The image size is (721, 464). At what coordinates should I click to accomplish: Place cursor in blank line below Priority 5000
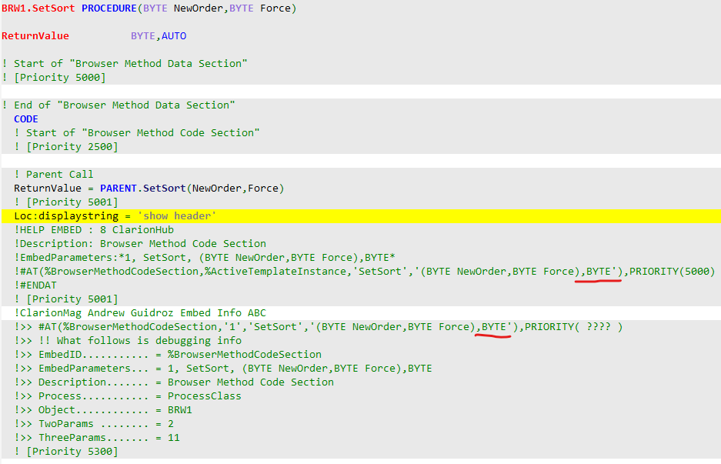pyautogui.click(x=308, y=92)
